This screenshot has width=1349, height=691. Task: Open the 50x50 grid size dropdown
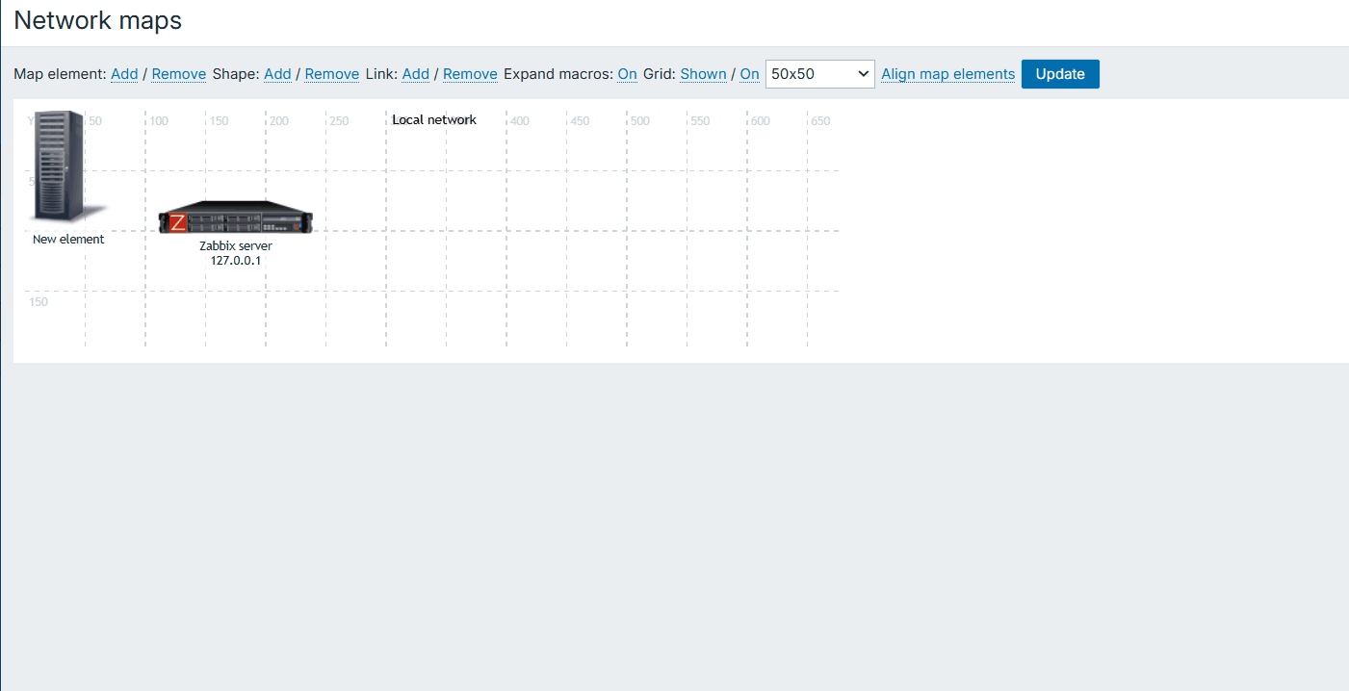click(819, 74)
